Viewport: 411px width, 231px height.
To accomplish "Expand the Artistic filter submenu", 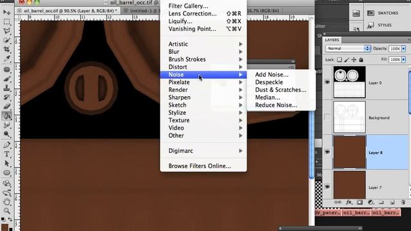I will coord(204,44).
